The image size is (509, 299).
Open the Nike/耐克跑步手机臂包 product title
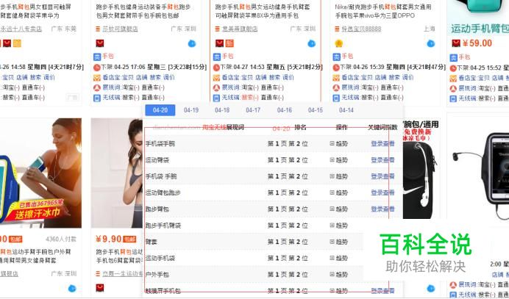pos(383,11)
